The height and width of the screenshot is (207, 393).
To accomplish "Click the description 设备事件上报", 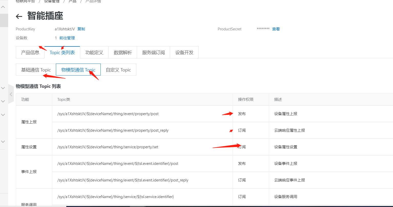I will tap(286, 164).
